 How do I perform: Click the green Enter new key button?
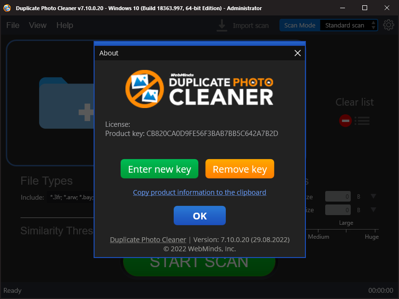159,169
